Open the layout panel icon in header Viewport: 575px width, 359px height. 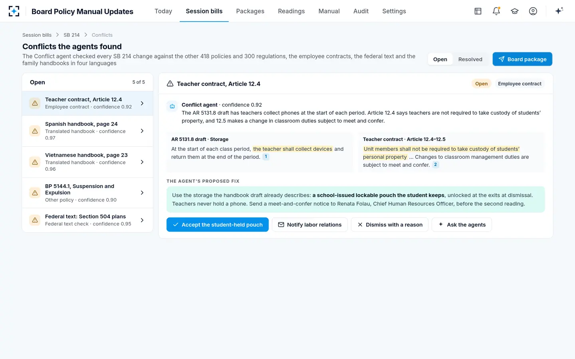point(478,11)
